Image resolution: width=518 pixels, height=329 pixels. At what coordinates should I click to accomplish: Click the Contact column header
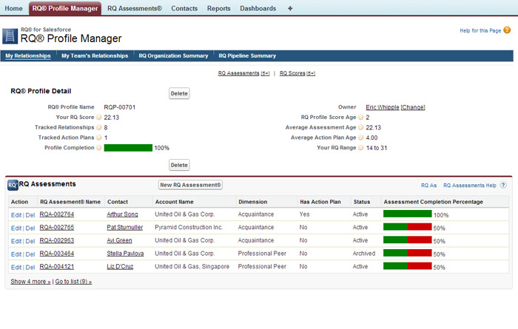pos(118,202)
